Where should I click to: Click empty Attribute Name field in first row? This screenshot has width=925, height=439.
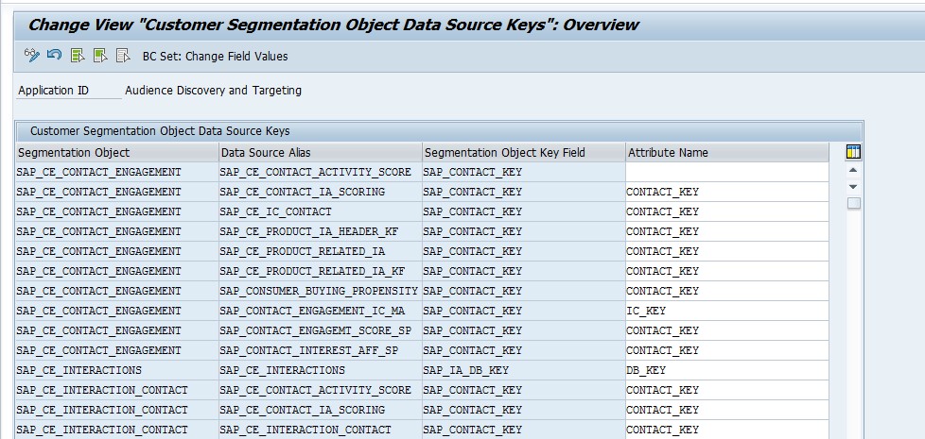726,173
